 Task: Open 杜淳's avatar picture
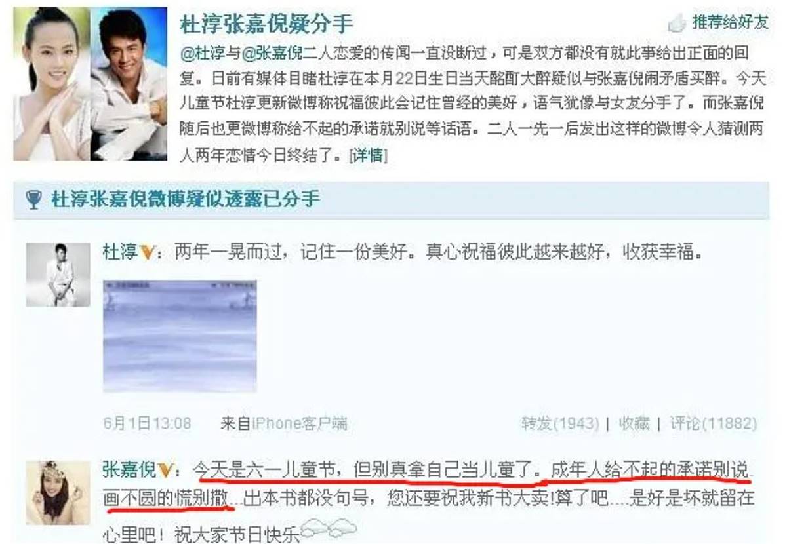coord(58,275)
